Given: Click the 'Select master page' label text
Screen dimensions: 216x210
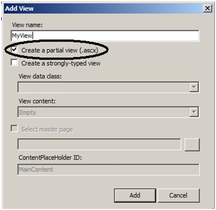Looking at the screenshot, I should click(47, 130).
